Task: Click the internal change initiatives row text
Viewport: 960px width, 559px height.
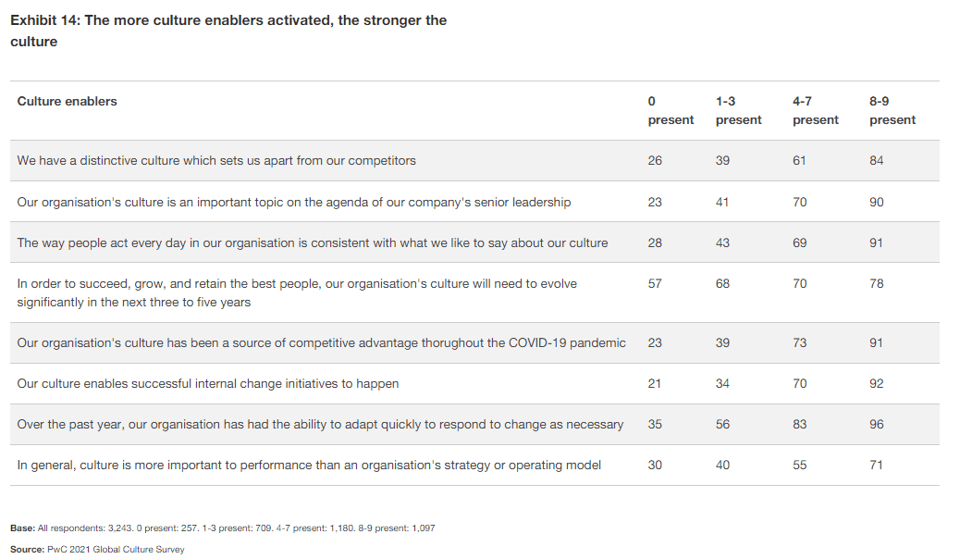Action: tap(208, 383)
